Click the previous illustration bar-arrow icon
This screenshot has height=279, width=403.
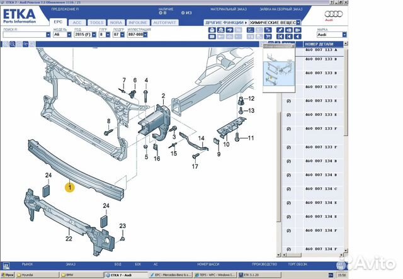coord(289,37)
